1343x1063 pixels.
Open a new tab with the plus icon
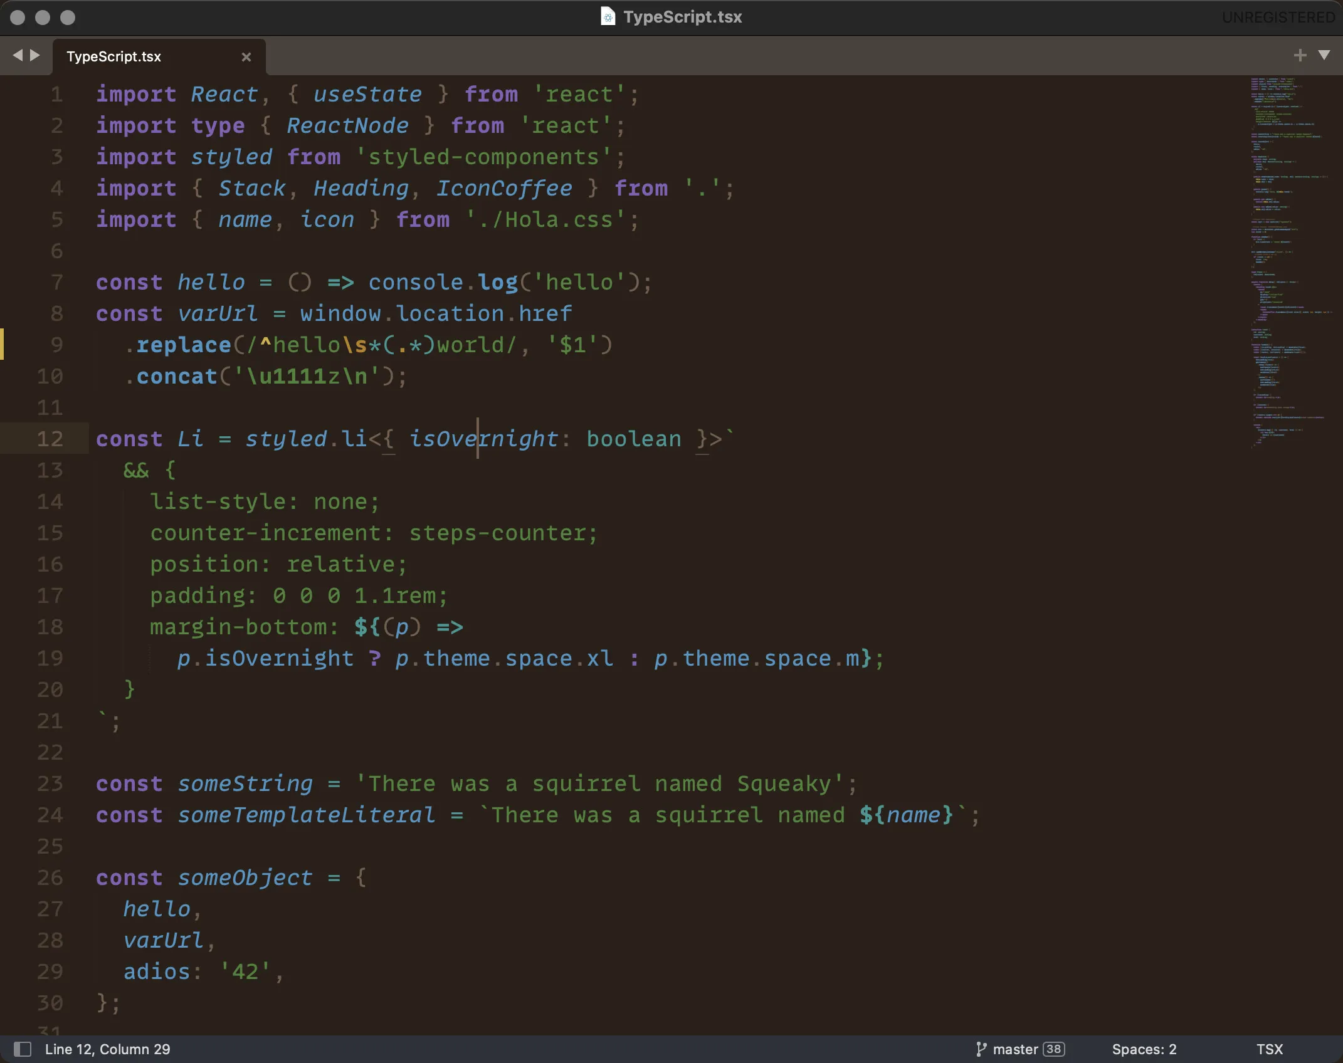[1300, 55]
